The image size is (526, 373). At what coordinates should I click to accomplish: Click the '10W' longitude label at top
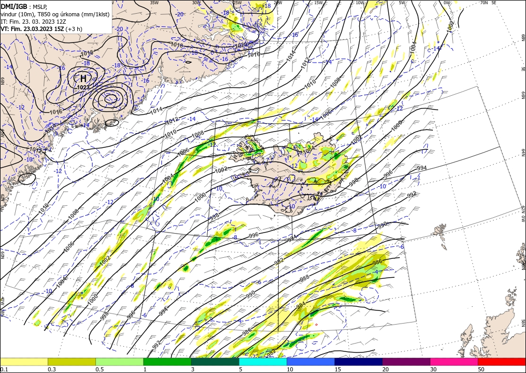pyautogui.click(x=360, y=3)
